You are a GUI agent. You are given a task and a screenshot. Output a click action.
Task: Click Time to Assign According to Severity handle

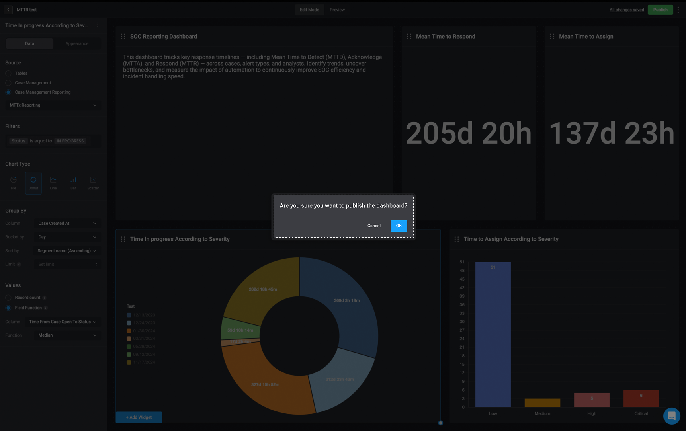click(457, 239)
